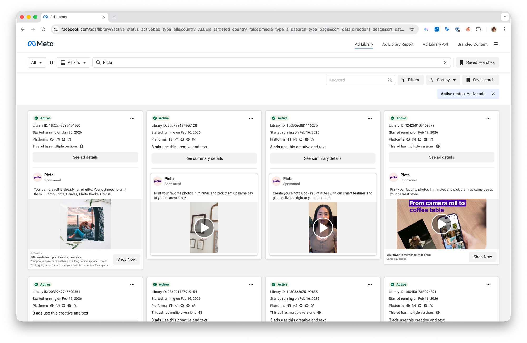Click Shop Now on Gifts ad
Image resolution: width=527 pixels, height=343 pixels.
coord(126,259)
